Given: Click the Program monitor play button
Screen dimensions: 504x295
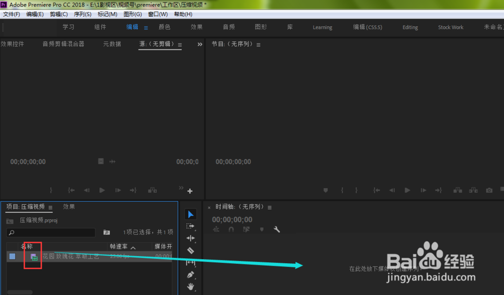Looking at the screenshot, I should (x=407, y=190).
